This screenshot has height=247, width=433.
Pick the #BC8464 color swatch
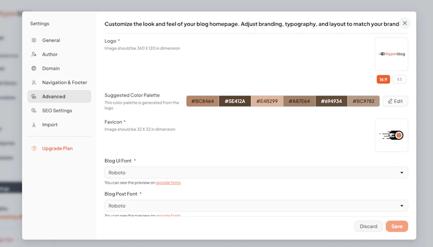[202, 101]
